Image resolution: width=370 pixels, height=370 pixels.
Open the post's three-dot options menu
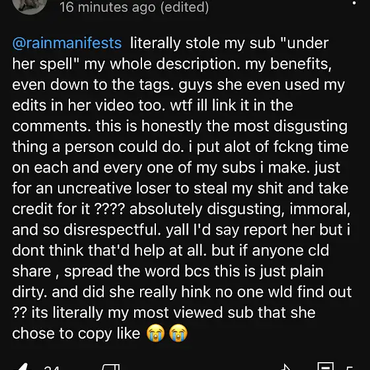point(354,3)
